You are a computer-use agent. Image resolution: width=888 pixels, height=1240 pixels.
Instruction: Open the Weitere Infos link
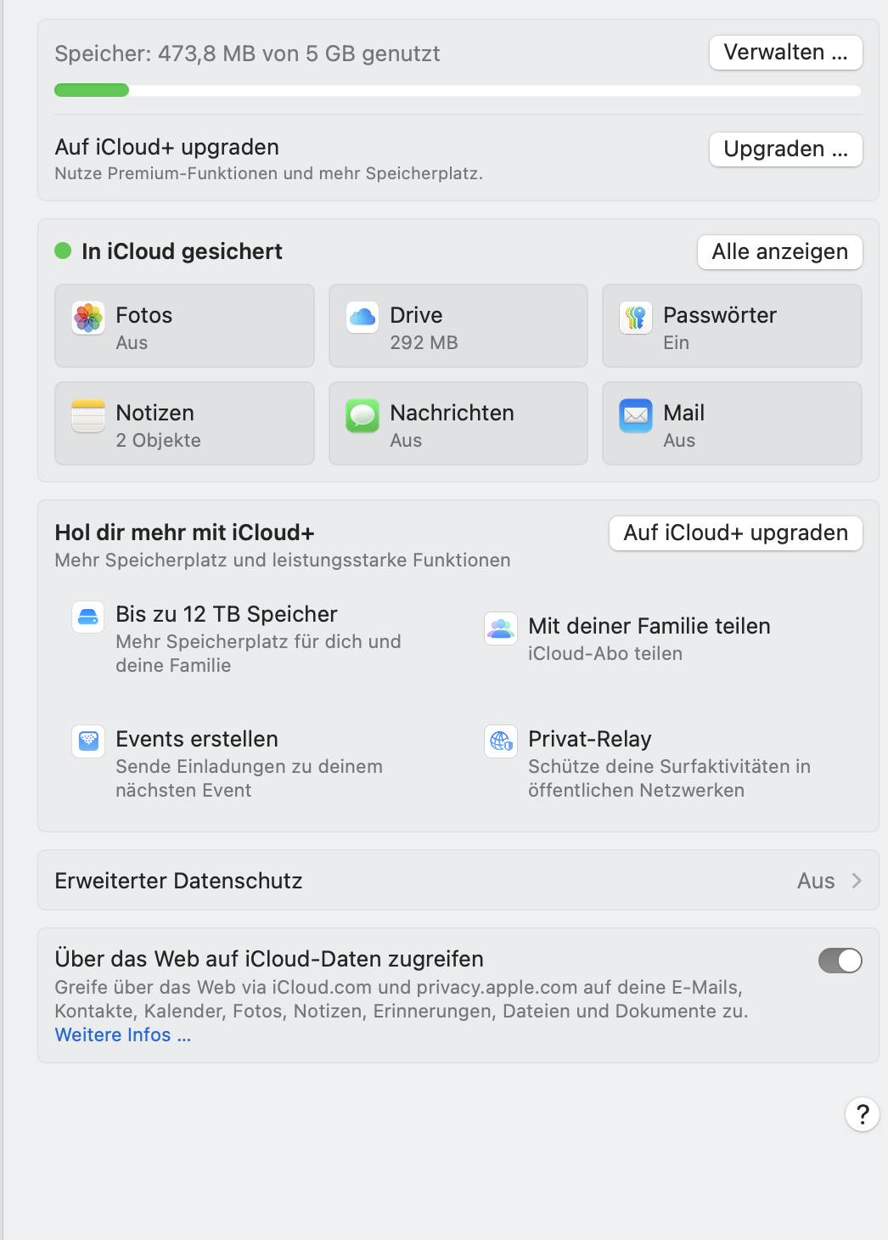point(123,1035)
